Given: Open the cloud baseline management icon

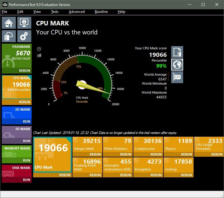Looking at the screenshot, I should pyautogui.click(x=9, y=36).
